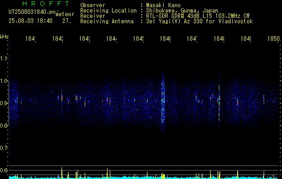Click the HROFFT title text
This screenshot has height=179, width=282.
(46, 4)
